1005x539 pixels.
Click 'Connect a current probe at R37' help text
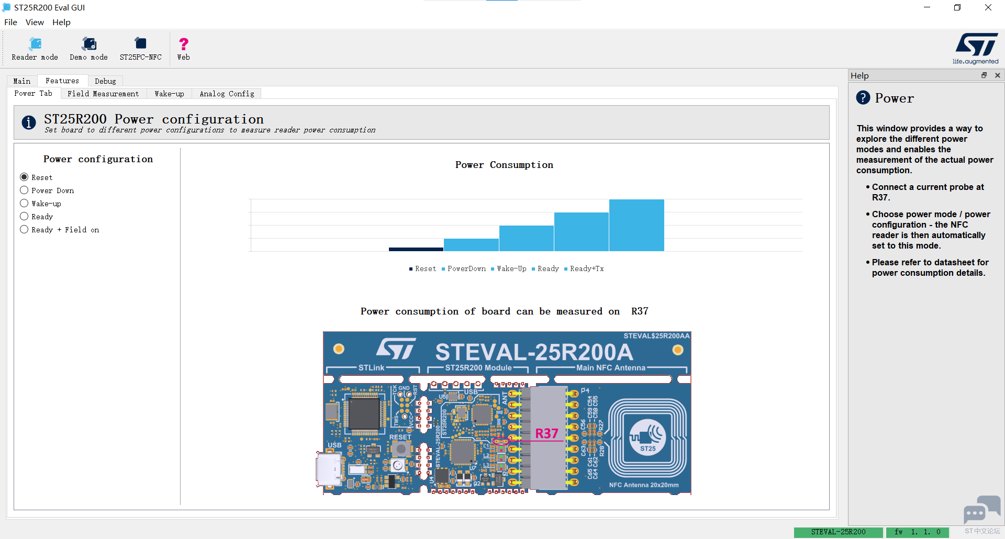click(928, 192)
